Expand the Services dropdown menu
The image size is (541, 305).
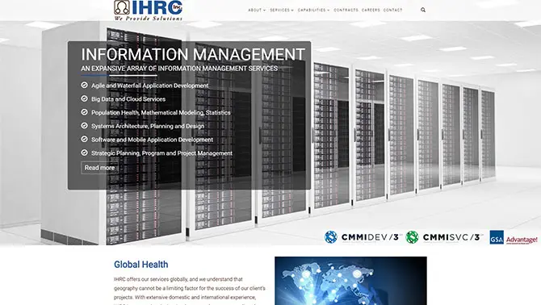tap(282, 10)
